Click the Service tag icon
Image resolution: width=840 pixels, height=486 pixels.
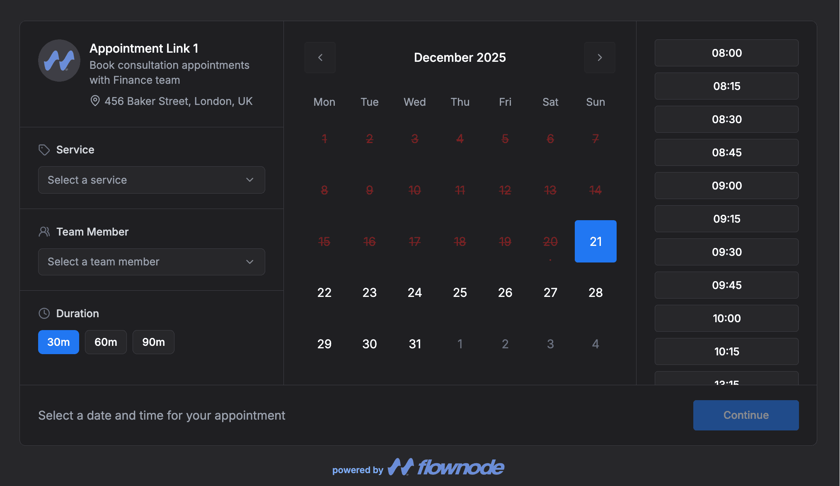[x=44, y=150]
